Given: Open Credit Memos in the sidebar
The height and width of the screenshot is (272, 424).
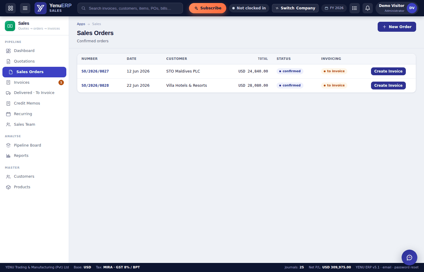Looking at the screenshot, I should (34, 103).
